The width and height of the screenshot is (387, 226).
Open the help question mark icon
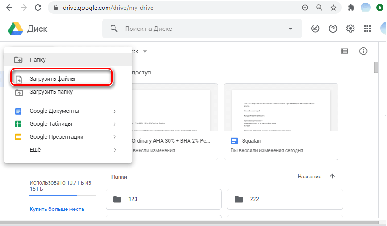pyautogui.click(x=333, y=29)
